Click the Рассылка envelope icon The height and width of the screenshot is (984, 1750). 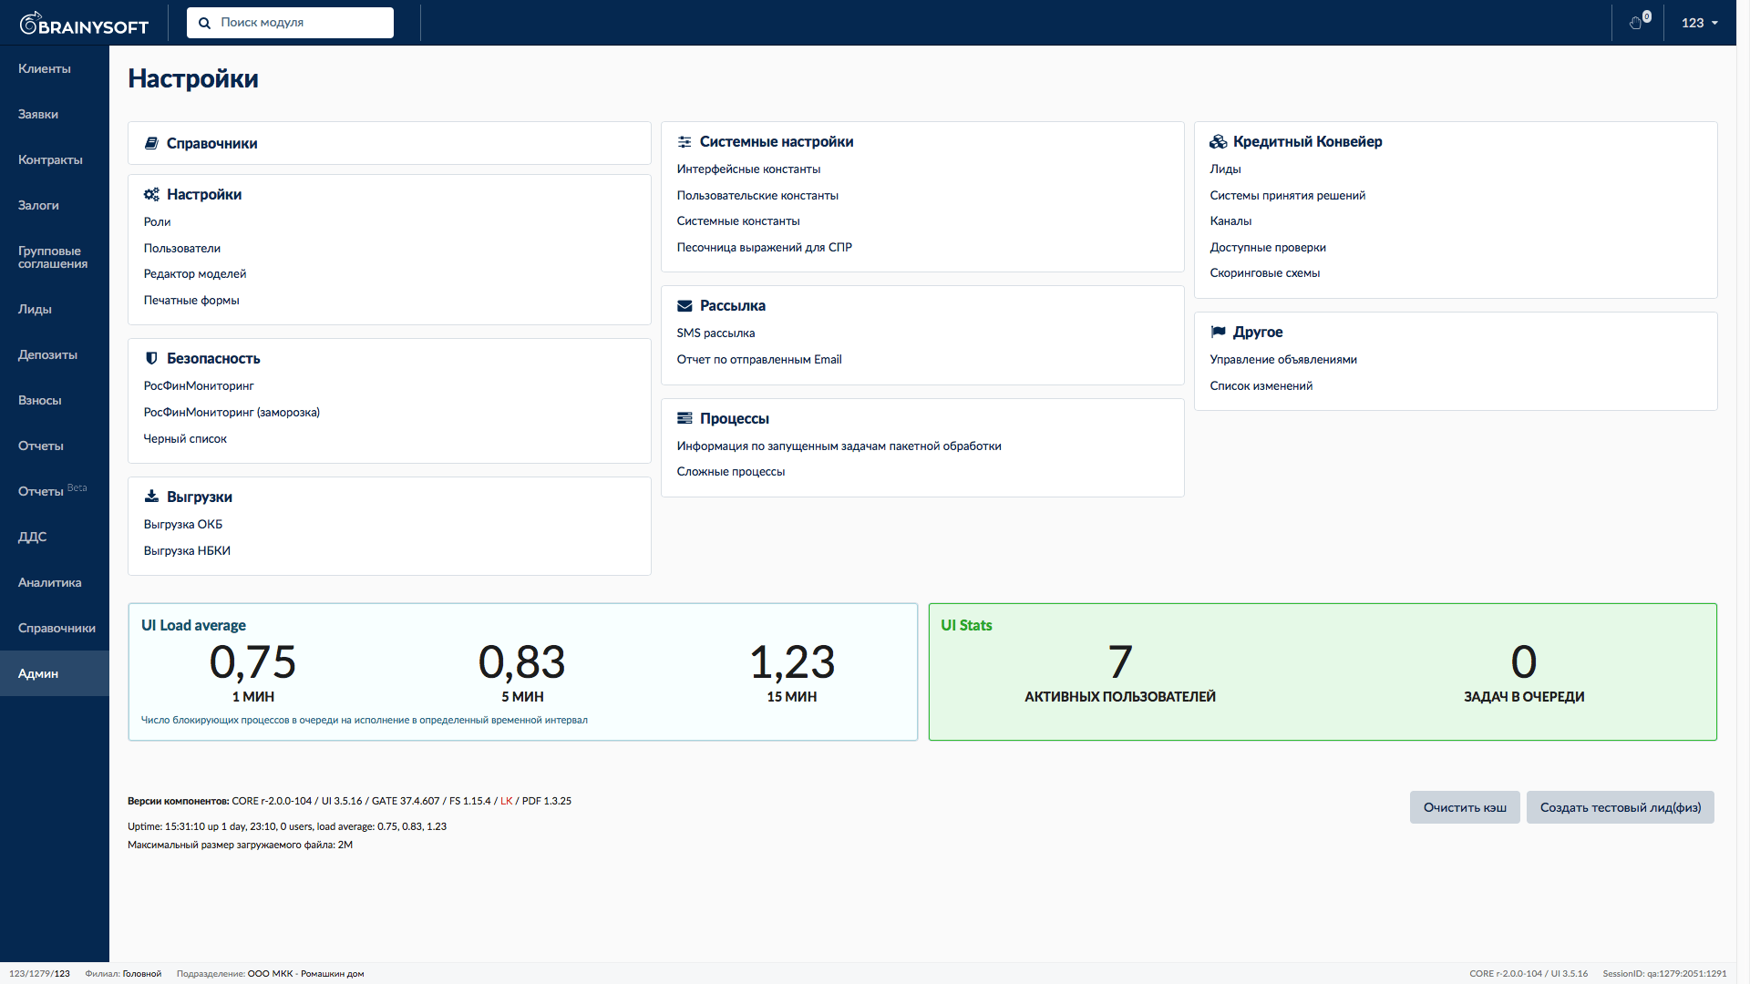click(x=685, y=305)
